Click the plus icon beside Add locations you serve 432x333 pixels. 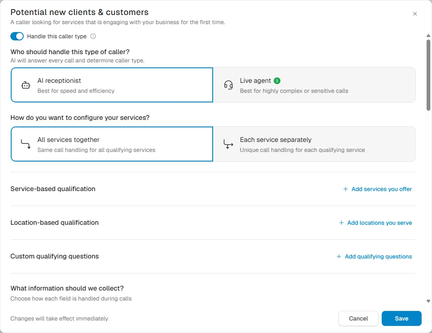(x=341, y=223)
